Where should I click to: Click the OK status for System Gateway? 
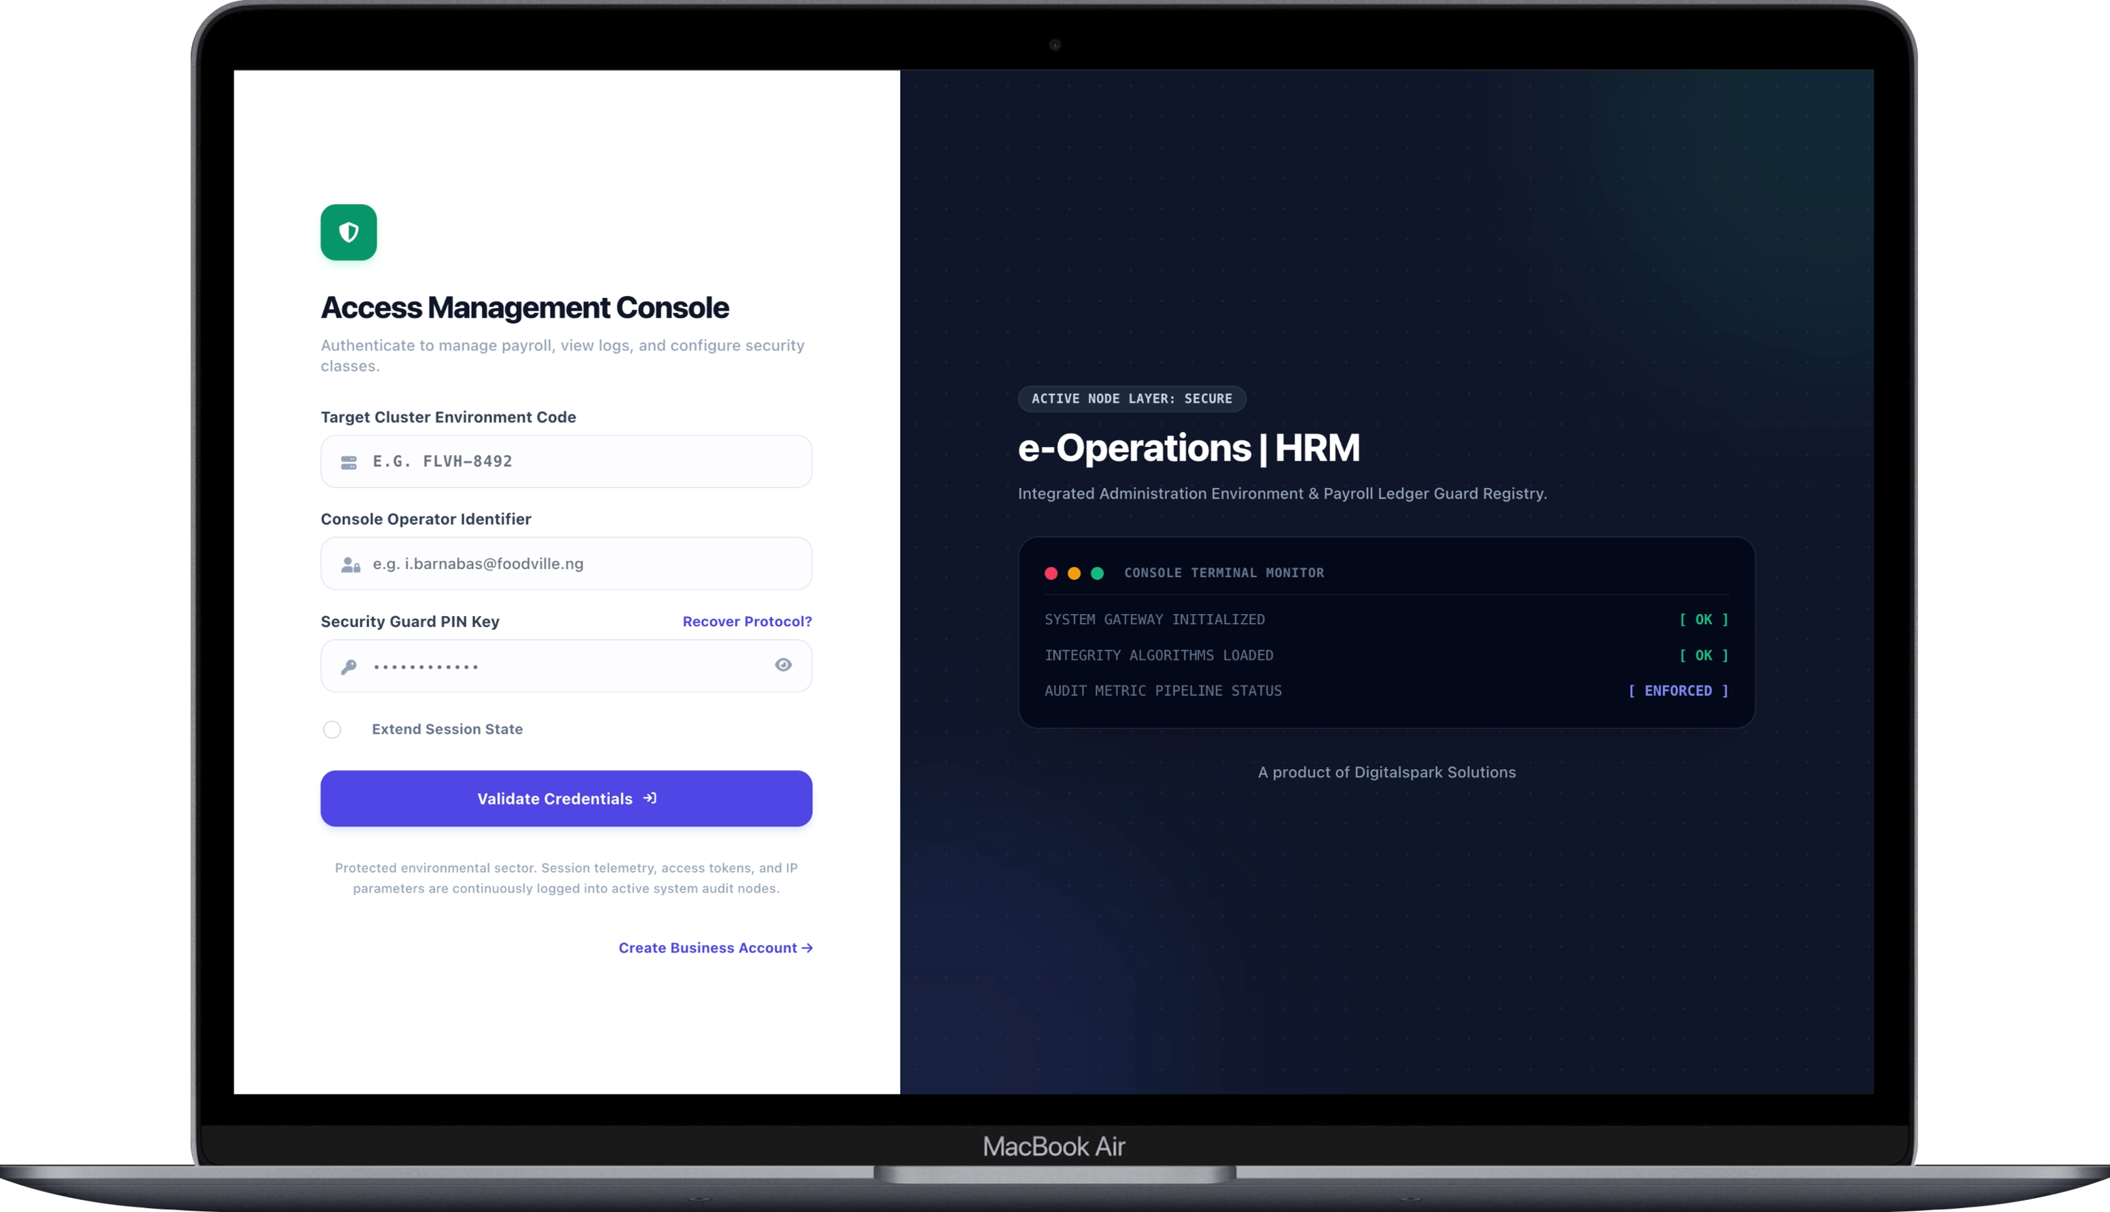click(x=1703, y=619)
